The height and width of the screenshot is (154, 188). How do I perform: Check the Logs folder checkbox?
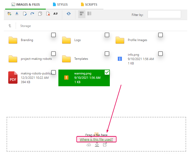[x=107, y=35]
